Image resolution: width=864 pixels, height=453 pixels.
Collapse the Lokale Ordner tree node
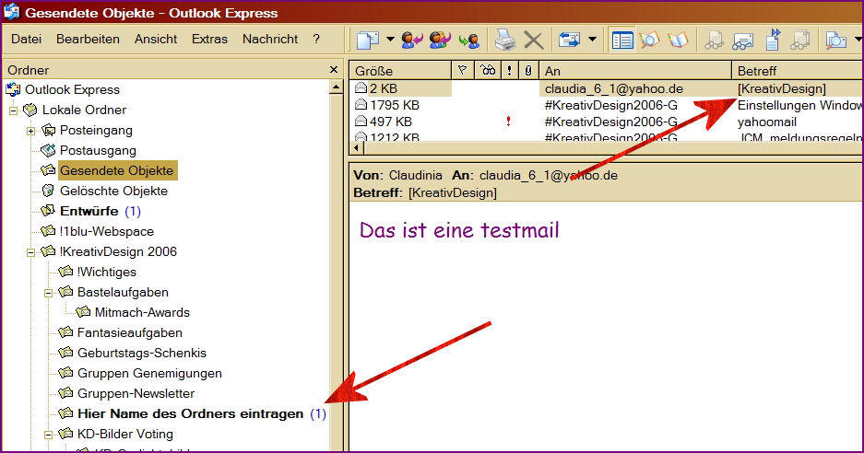(x=13, y=110)
